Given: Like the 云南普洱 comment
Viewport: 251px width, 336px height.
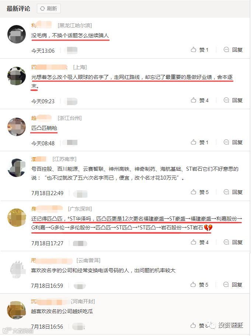Looking at the screenshot, I should (199, 285).
